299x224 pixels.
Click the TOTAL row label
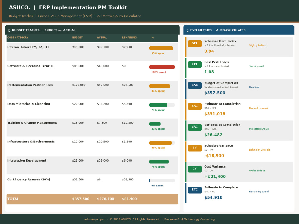point(13,199)
